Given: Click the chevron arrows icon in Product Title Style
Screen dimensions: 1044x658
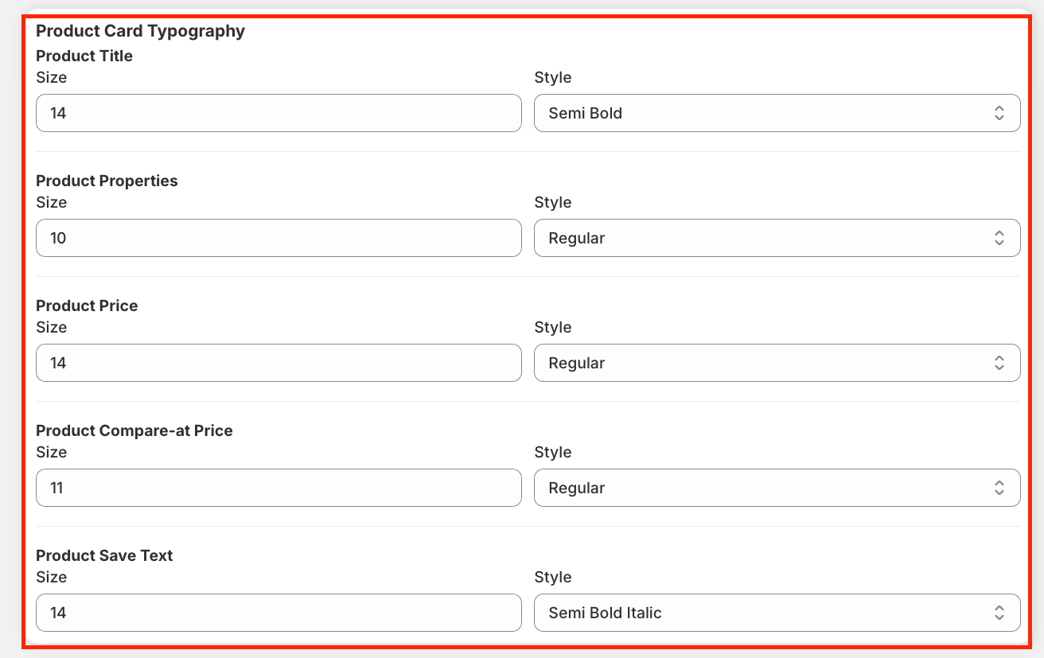Looking at the screenshot, I should [x=999, y=113].
